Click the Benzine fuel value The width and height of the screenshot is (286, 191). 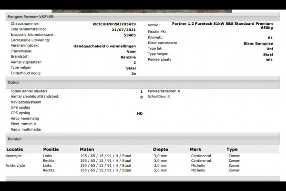(128, 57)
